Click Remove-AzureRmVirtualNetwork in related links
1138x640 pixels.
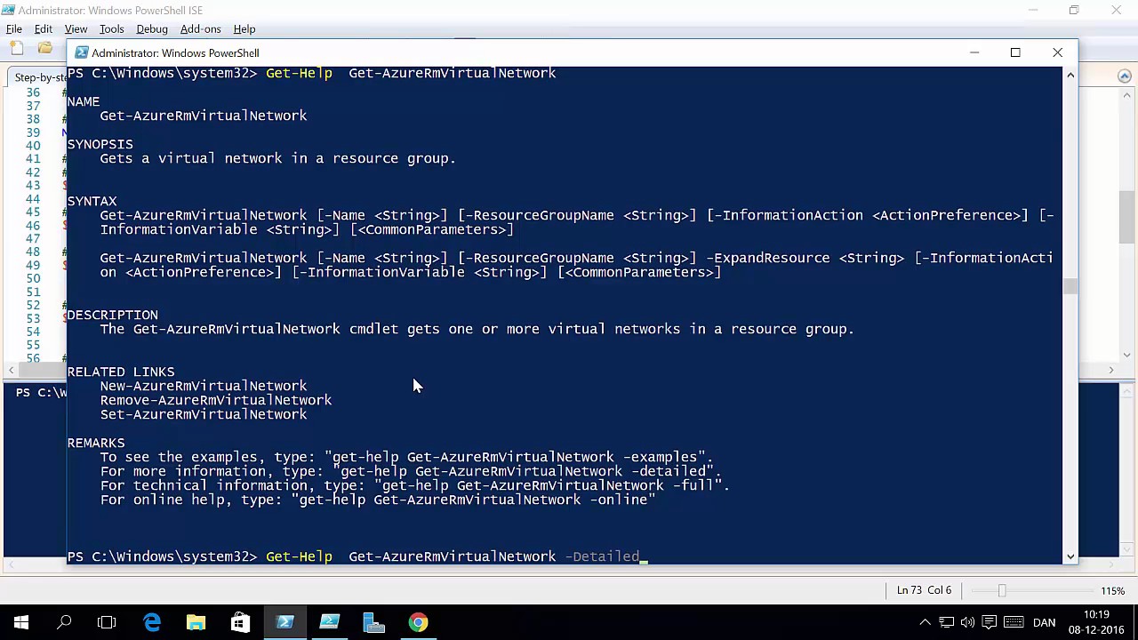pos(216,400)
